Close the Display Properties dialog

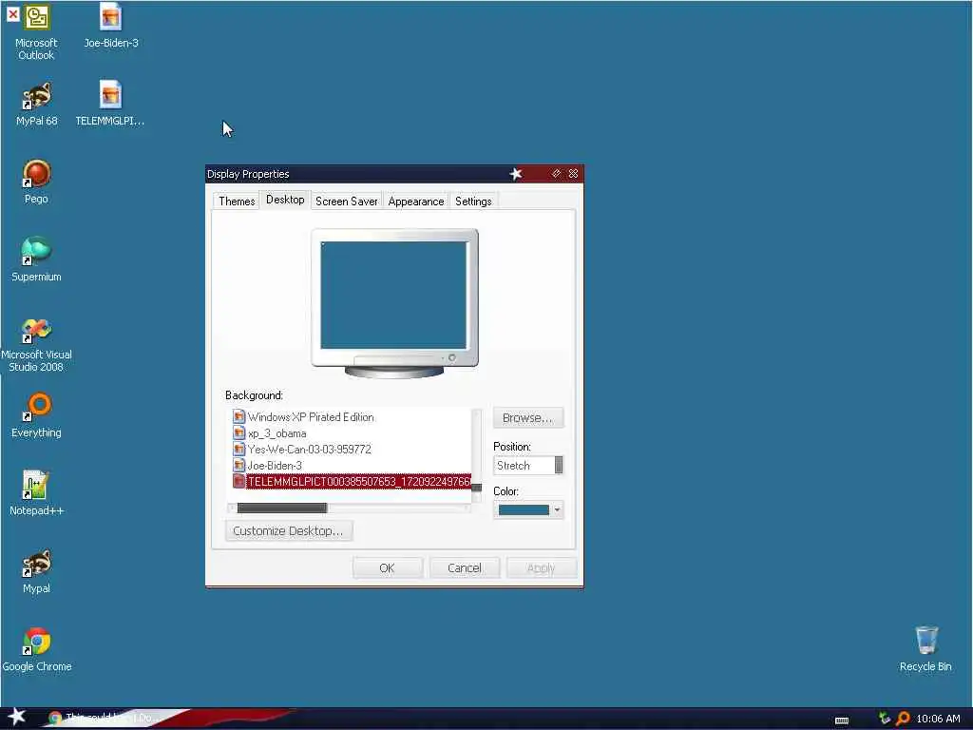point(573,174)
